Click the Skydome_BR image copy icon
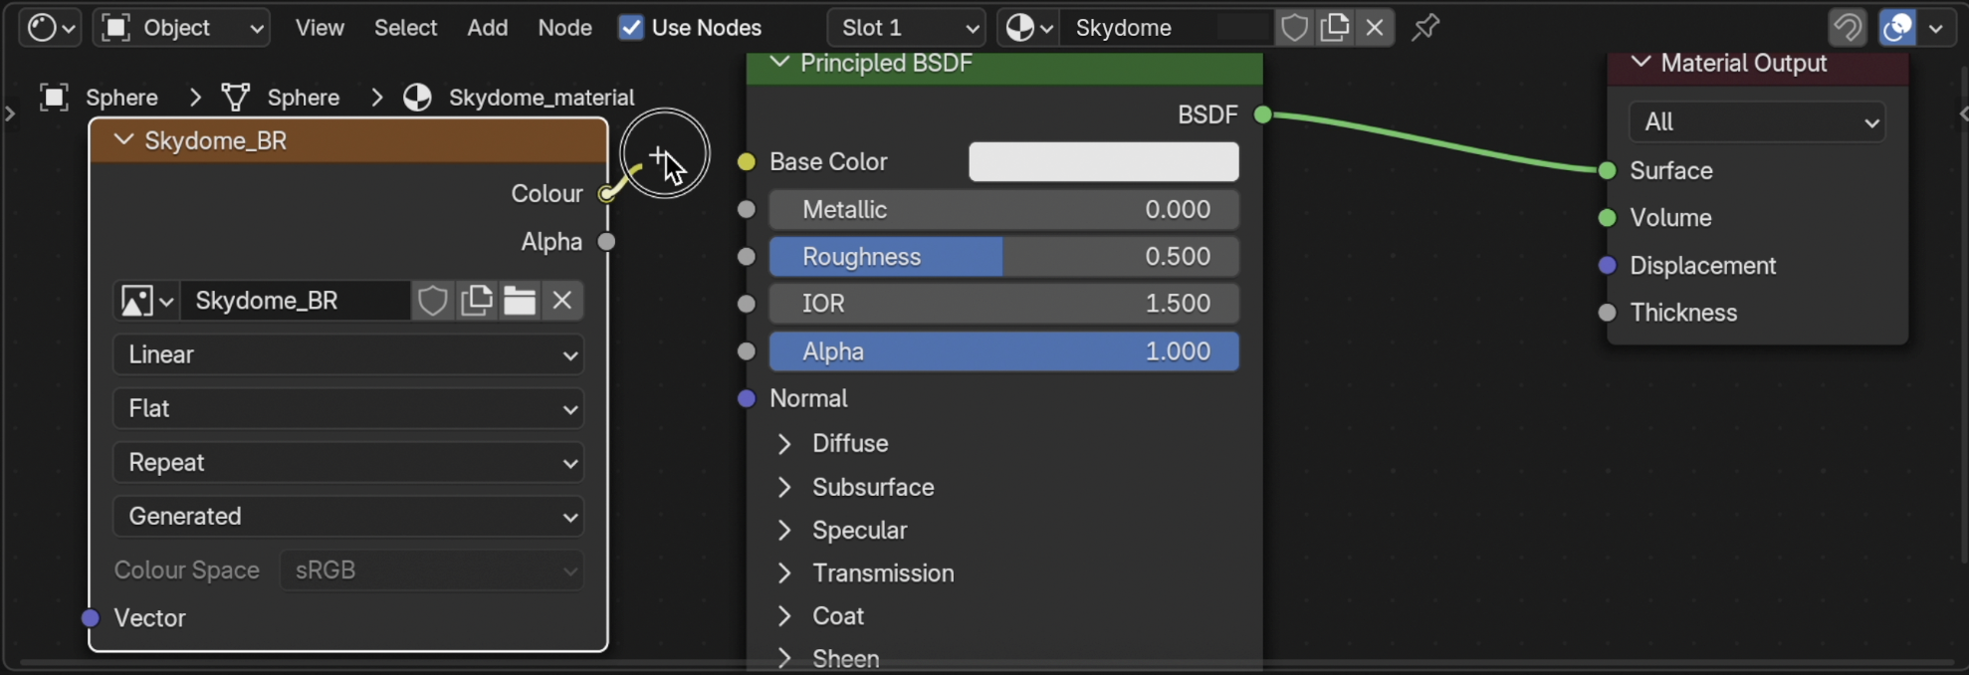 click(x=477, y=301)
